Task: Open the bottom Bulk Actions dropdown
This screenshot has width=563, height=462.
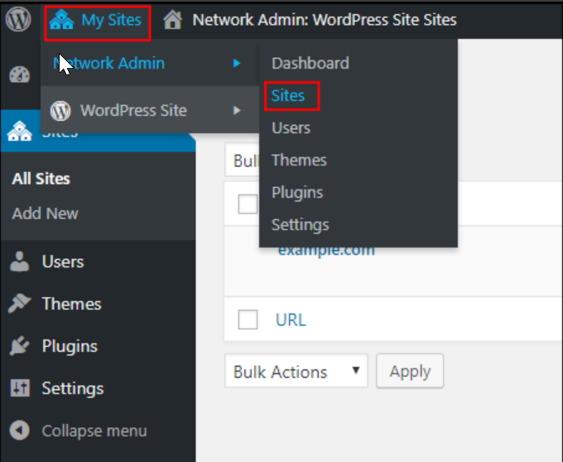Action: pyautogui.click(x=296, y=372)
